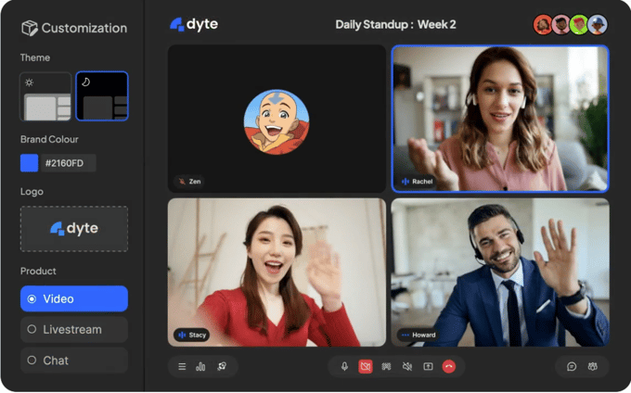Image resolution: width=631 pixels, height=393 pixels.
Task: Click the grid-like icon next to the camera button
Action: pyautogui.click(x=386, y=366)
